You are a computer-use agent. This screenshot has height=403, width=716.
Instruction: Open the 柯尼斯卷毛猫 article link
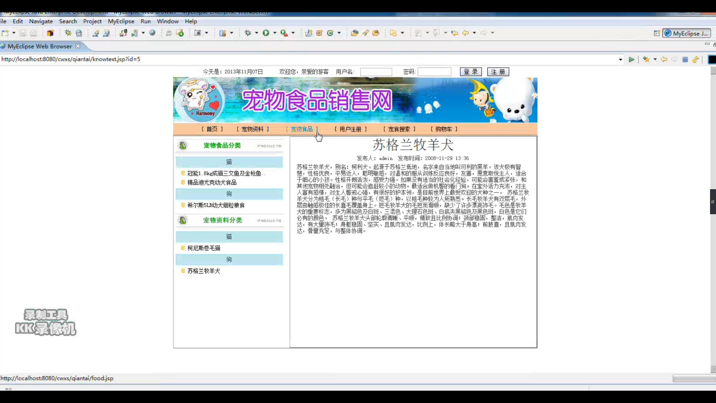click(204, 248)
